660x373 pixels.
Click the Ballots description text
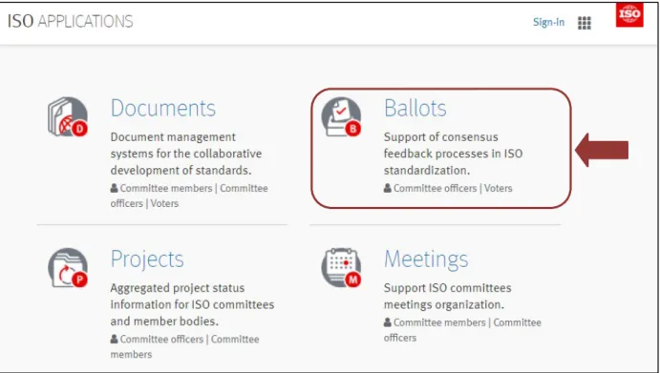click(x=453, y=154)
